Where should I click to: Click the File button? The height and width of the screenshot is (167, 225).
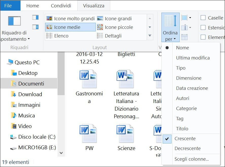8,6
